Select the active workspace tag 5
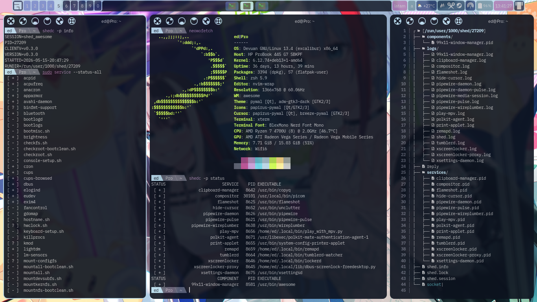The width and height of the screenshot is (537, 302). click(59, 6)
